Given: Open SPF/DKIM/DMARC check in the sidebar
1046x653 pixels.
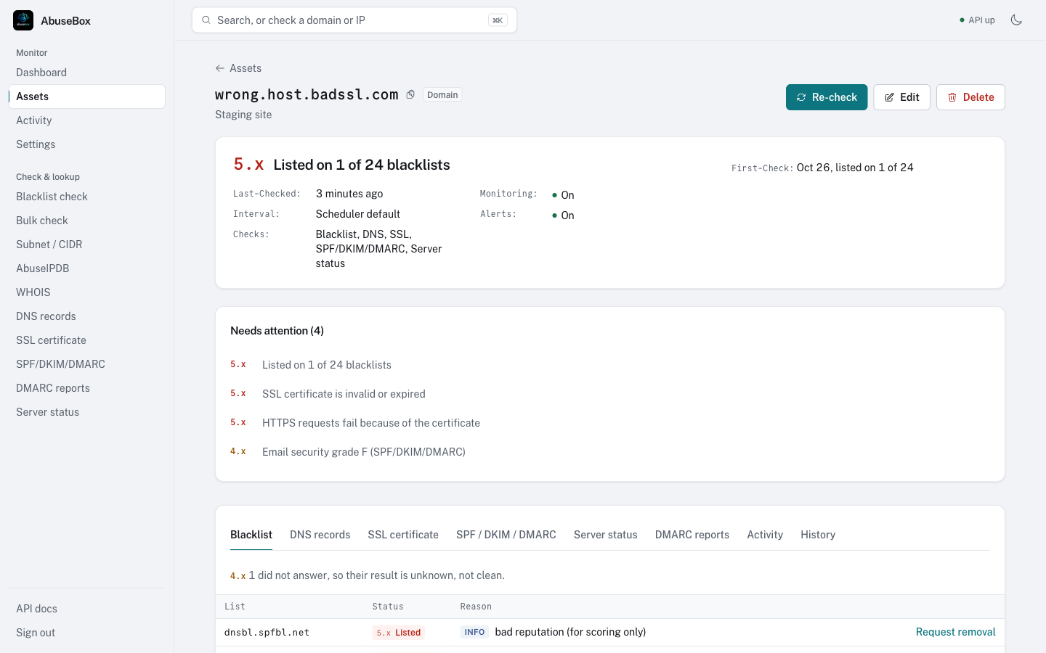Looking at the screenshot, I should coord(87,364).
